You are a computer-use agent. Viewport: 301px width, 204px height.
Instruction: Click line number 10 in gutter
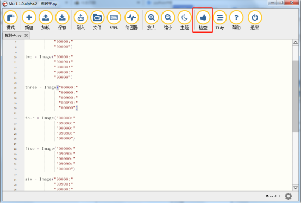coord(15,57)
